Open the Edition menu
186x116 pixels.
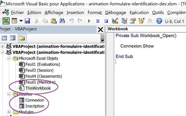click(34, 12)
